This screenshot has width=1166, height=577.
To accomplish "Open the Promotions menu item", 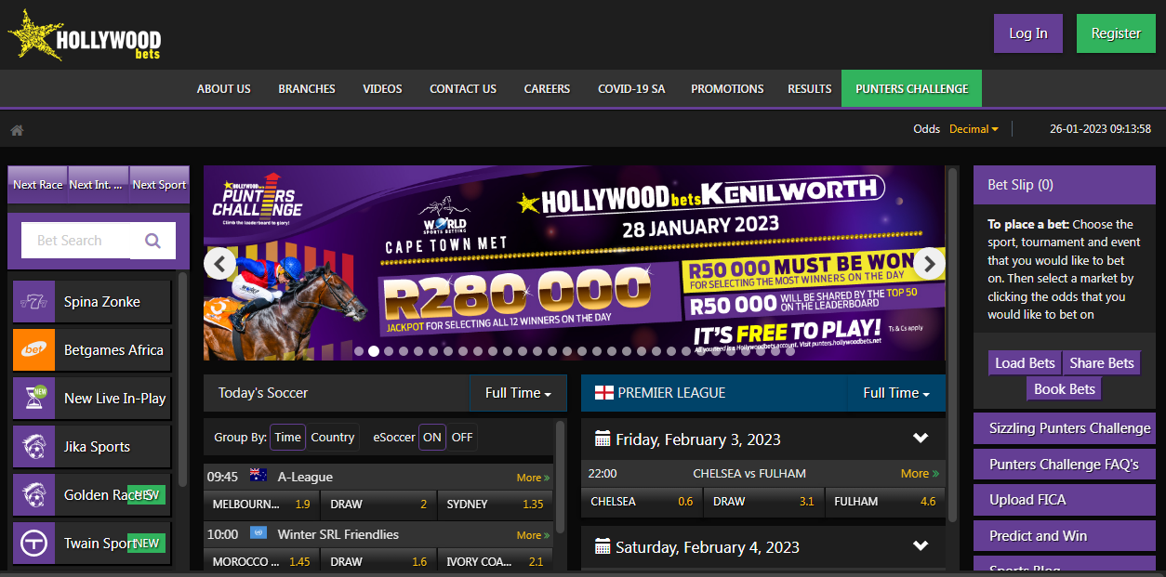I will [x=727, y=89].
